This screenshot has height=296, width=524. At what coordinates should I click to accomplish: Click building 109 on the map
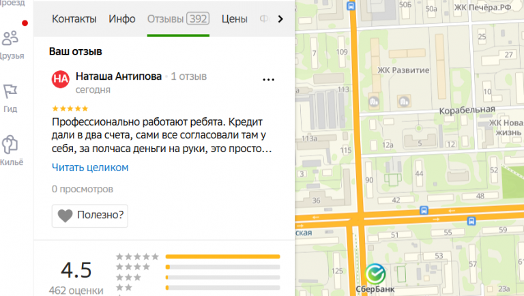coord(342,52)
